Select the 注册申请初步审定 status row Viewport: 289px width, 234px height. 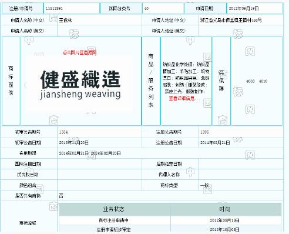pyautogui.click(x=115, y=229)
